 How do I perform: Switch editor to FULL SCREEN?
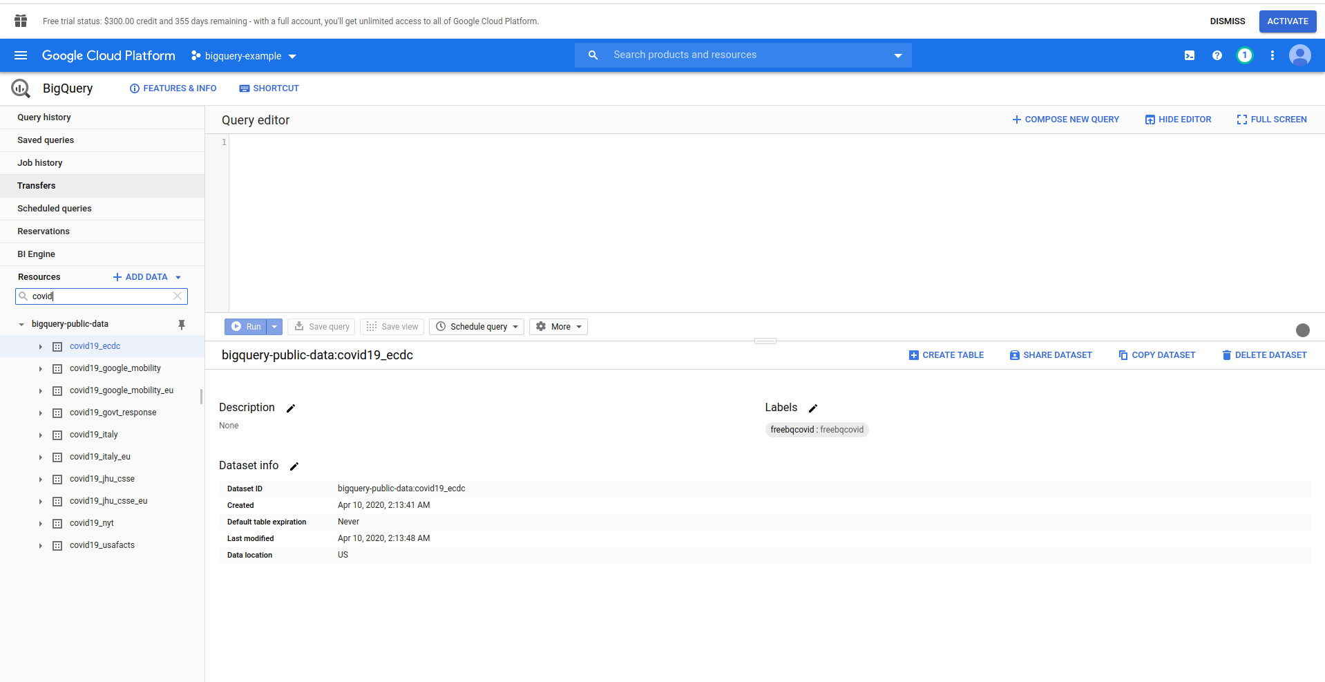tap(1272, 120)
